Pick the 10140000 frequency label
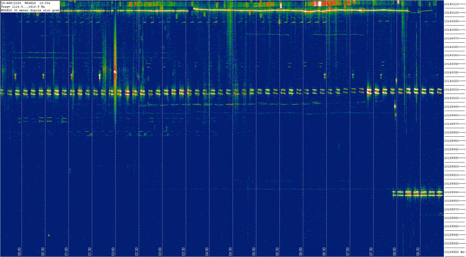This screenshot has height=257, width=466. 451,98
